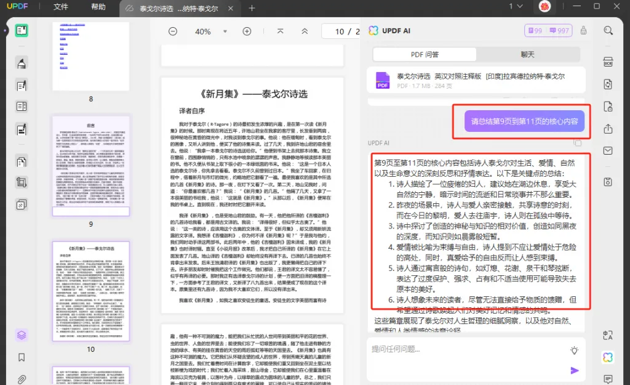Zoom out the page view
Viewport: 630px width, 385px height.
point(173,31)
